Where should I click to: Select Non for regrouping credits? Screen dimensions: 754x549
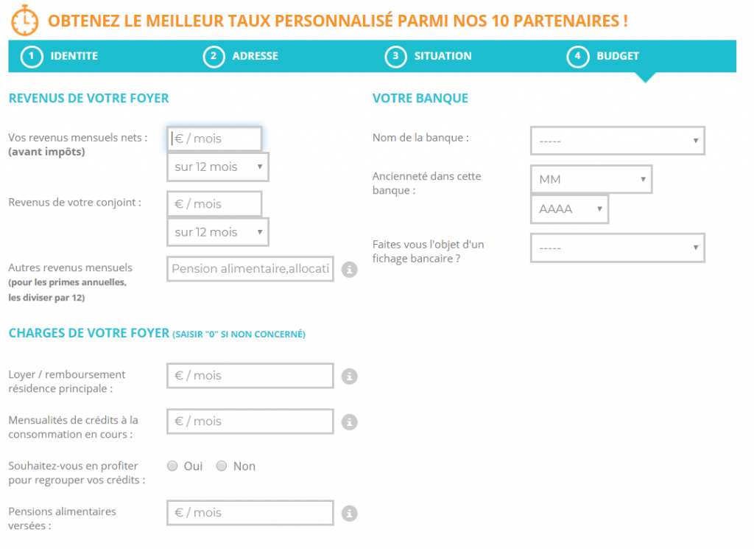(x=222, y=466)
